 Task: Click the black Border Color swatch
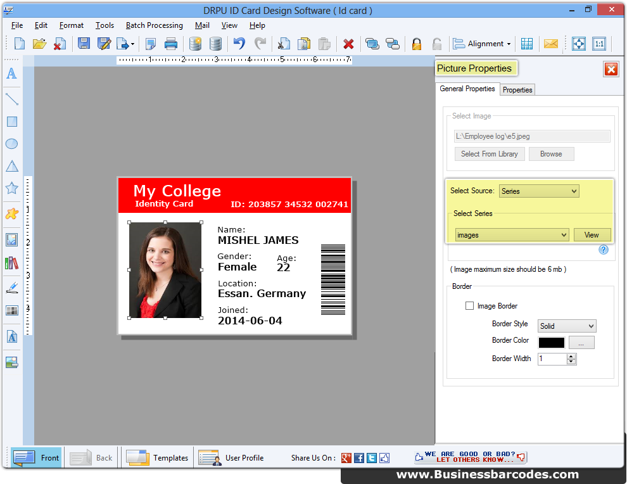[x=551, y=342]
